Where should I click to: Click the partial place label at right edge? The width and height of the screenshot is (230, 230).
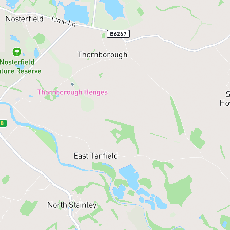[225, 99]
